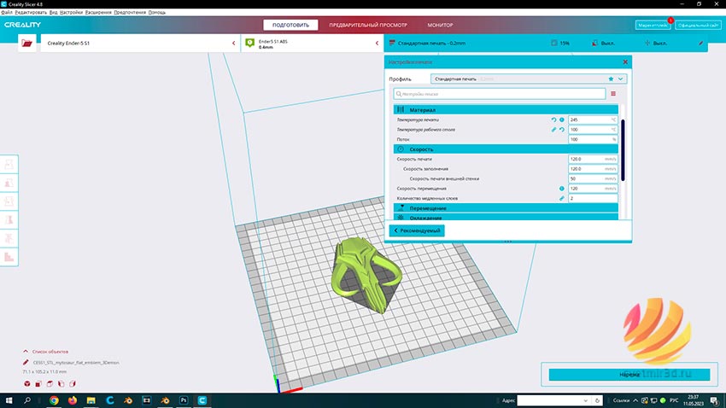
Task: Select the 3D perspective view cube icon
Action: click(x=27, y=384)
